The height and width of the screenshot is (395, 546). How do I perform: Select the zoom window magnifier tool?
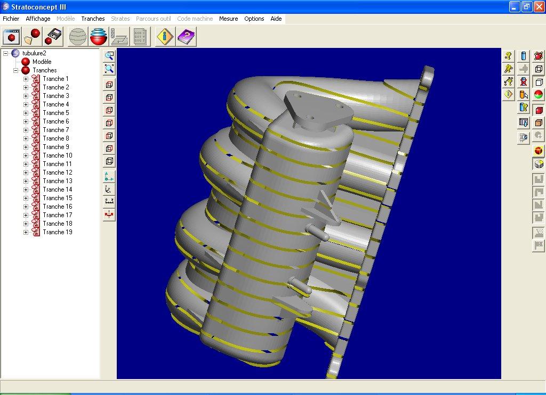[x=109, y=56]
